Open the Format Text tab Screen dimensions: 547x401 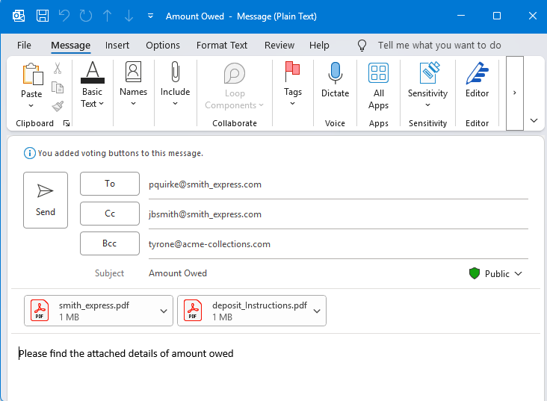pos(222,46)
